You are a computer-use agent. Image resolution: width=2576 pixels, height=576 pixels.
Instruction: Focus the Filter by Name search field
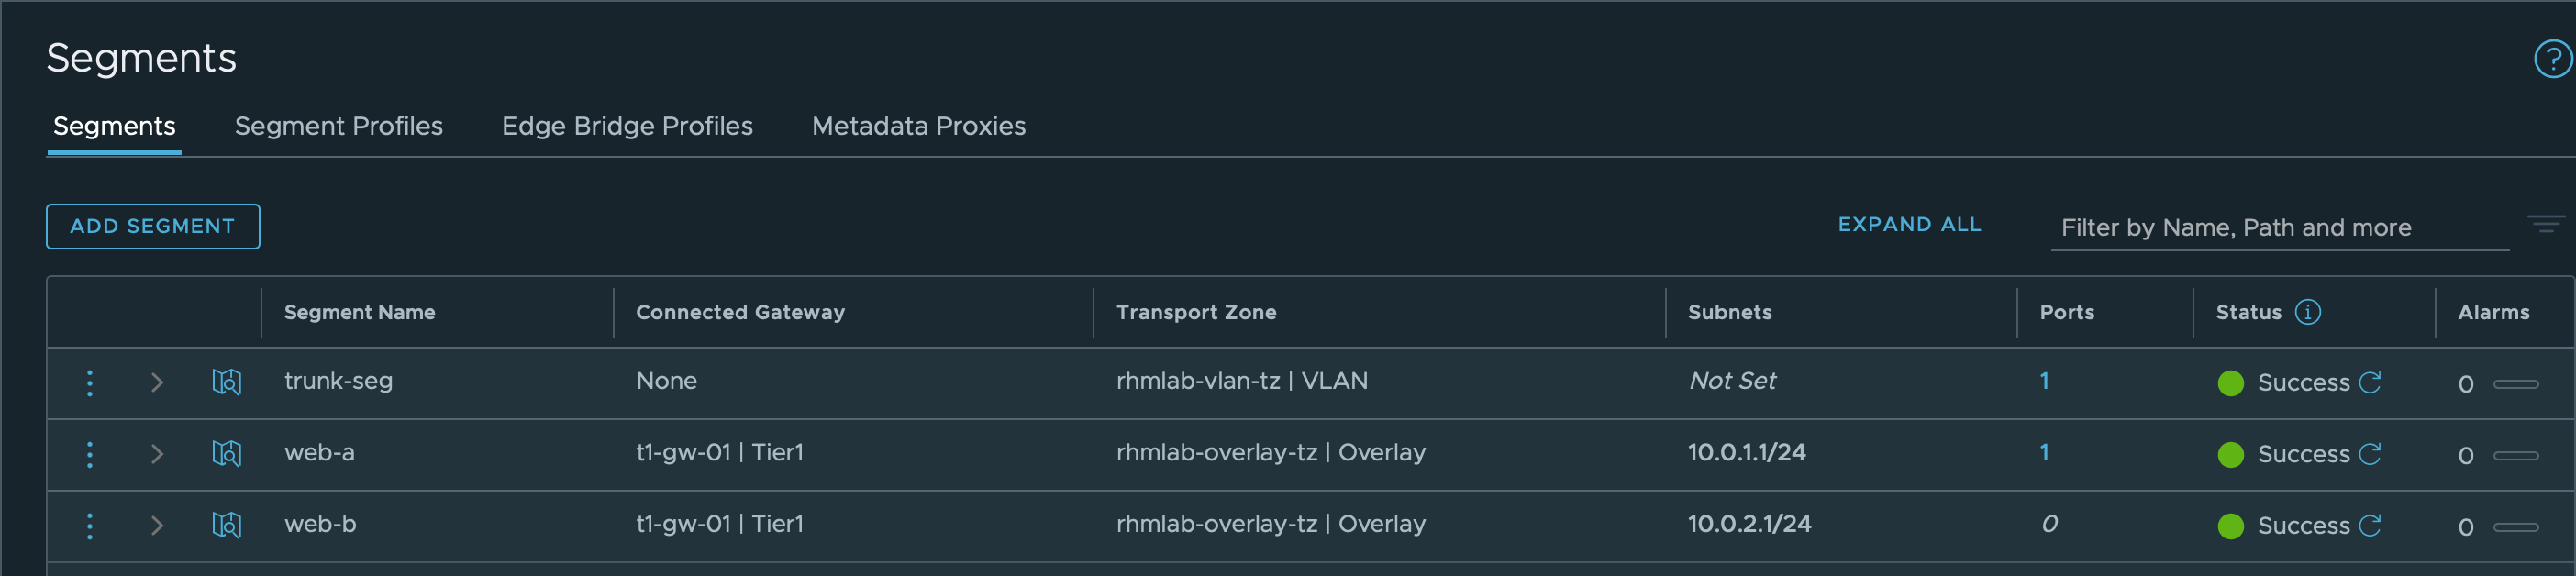(x=2280, y=228)
